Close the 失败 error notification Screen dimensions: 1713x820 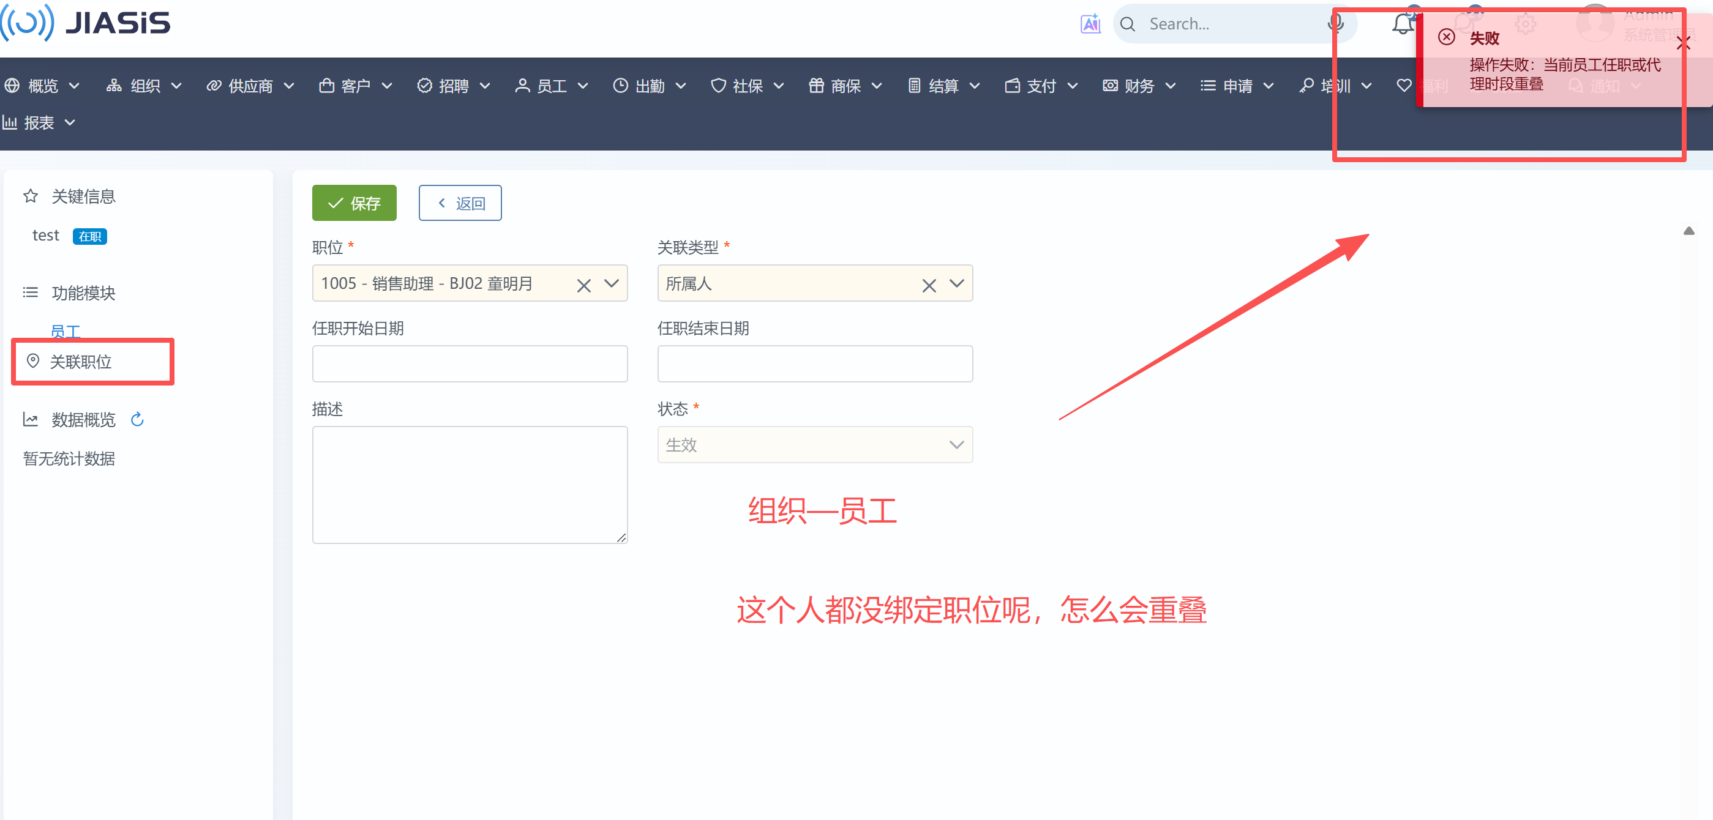point(1682,44)
